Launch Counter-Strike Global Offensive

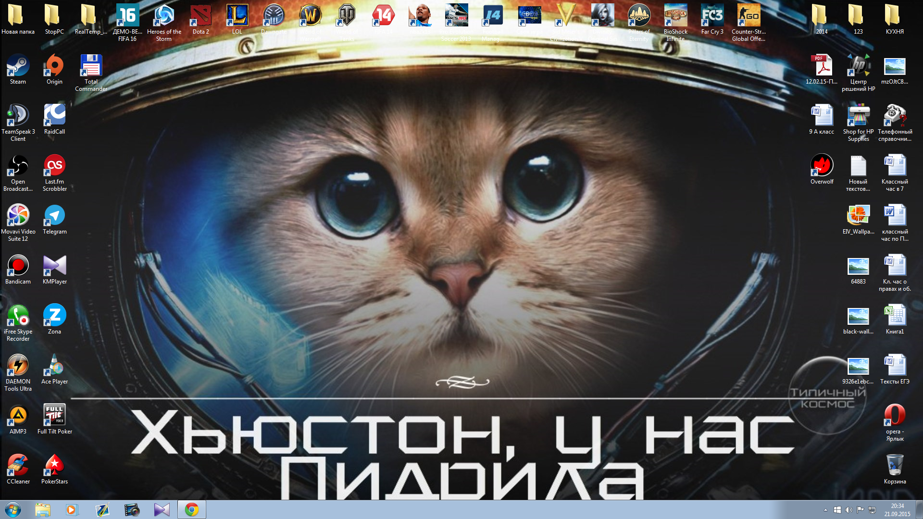point(748,14)
